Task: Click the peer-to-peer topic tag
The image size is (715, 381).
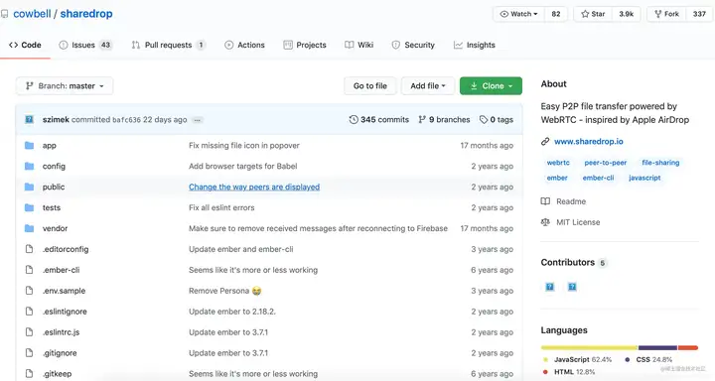Action: tap(606, 163)
